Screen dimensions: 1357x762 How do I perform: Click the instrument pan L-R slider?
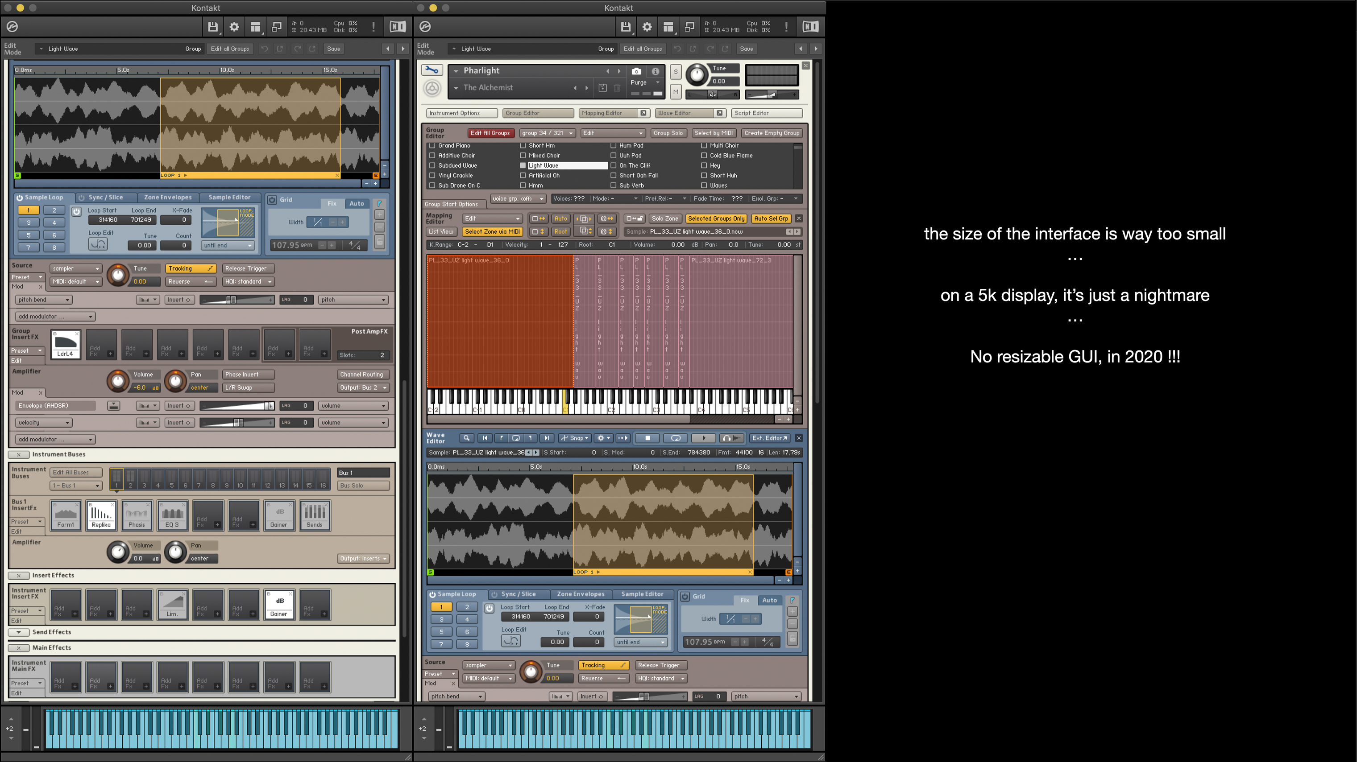tap(712, 95)
